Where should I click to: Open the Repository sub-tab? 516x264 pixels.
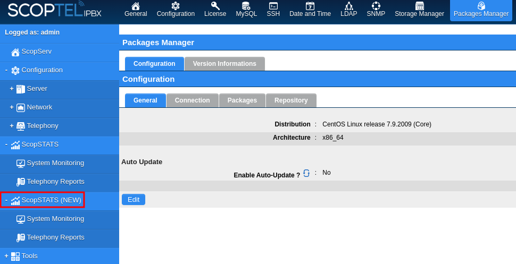click(291, 100)
